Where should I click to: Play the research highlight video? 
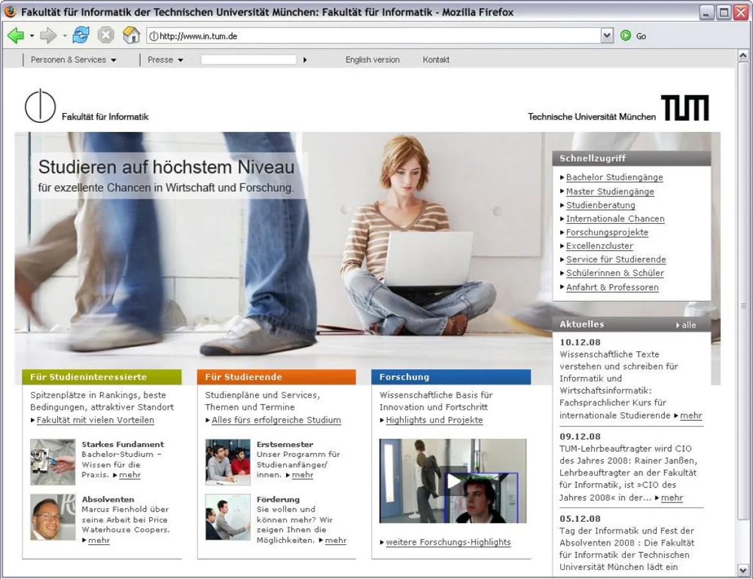pos(453,481)
